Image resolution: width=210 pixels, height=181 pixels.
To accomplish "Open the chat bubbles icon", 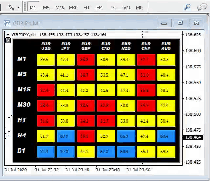I will coord(202,7).
